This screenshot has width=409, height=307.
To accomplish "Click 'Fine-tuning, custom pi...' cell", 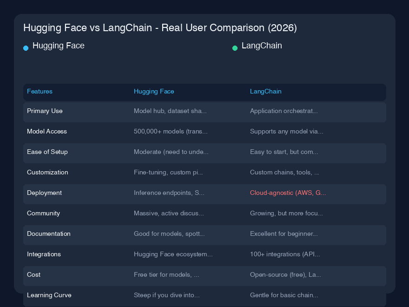I will coord(168,172).
